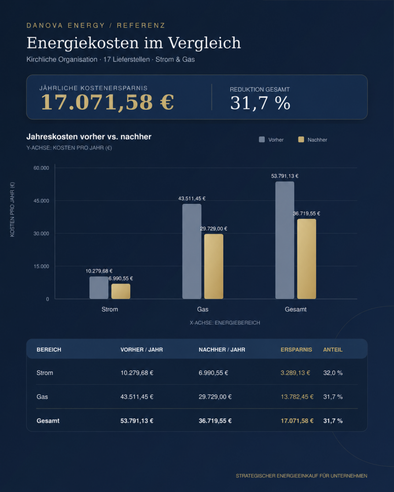Click the 36.719,55 € bar value label

coord(307,214)
